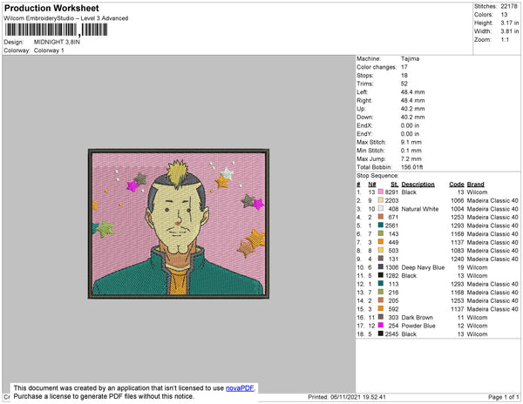This screenshot has height=404, width=523.
Task: Click code '1240' in stop row 9
Action: (458, 259)
